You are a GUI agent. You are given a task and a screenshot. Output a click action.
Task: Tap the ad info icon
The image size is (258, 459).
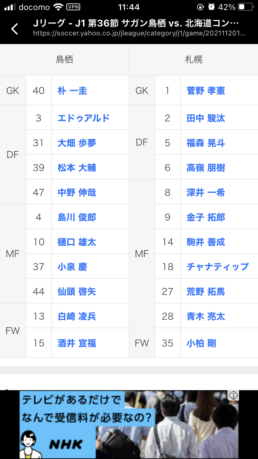234,395
